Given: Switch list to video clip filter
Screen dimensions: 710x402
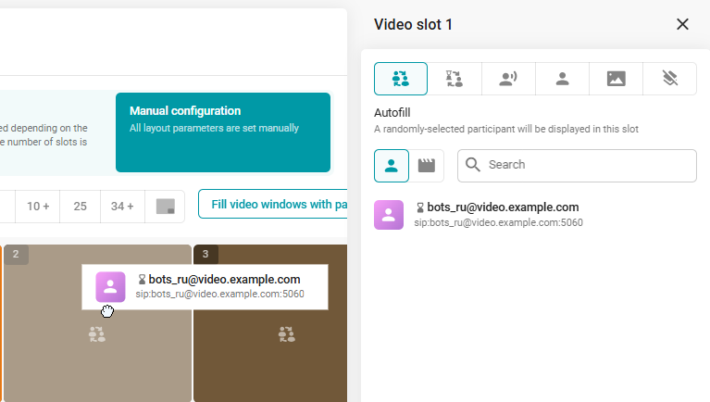Looking at the screenshot, I should click(x=427, y=166).
